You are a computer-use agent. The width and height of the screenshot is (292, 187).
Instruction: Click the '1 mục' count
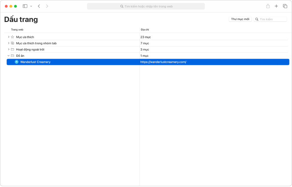144,56
